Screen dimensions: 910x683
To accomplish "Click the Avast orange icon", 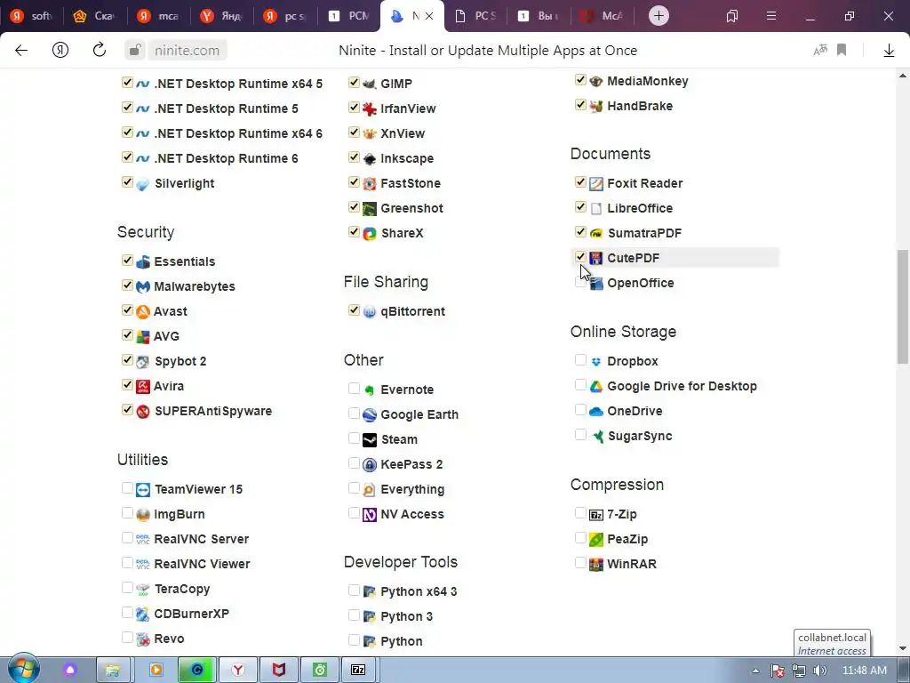I will pyautogui.click(x=143, y=312).
